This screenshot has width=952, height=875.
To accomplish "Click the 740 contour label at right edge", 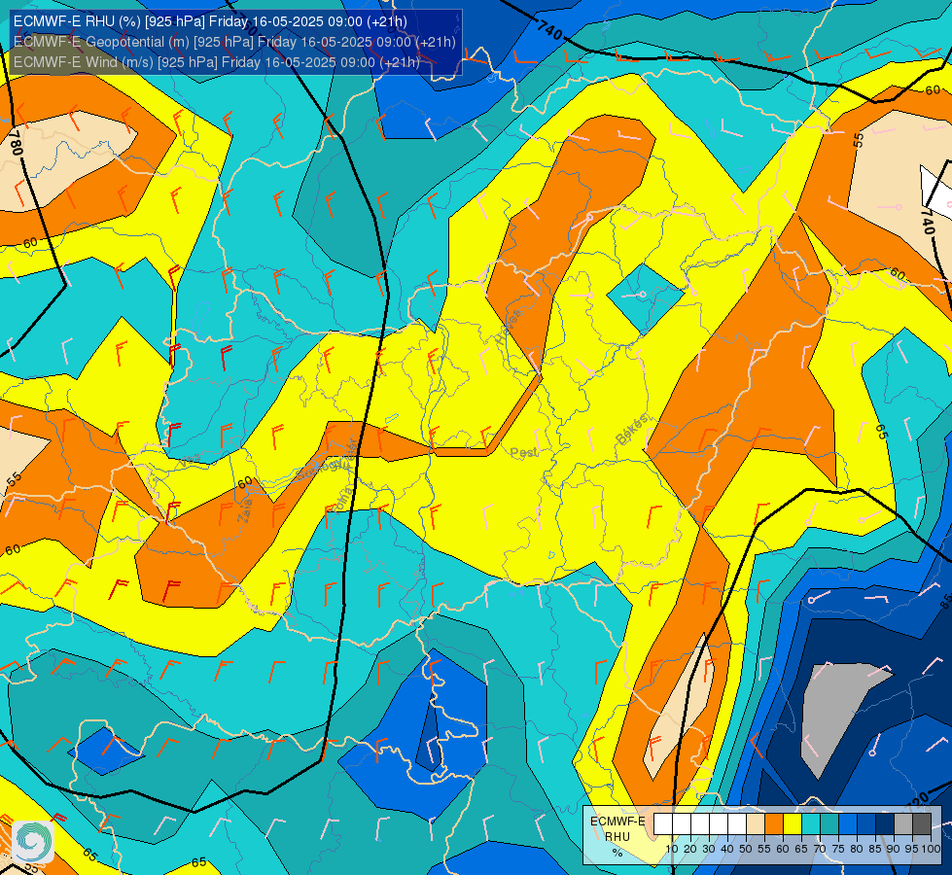I will (x=929, y=222).
